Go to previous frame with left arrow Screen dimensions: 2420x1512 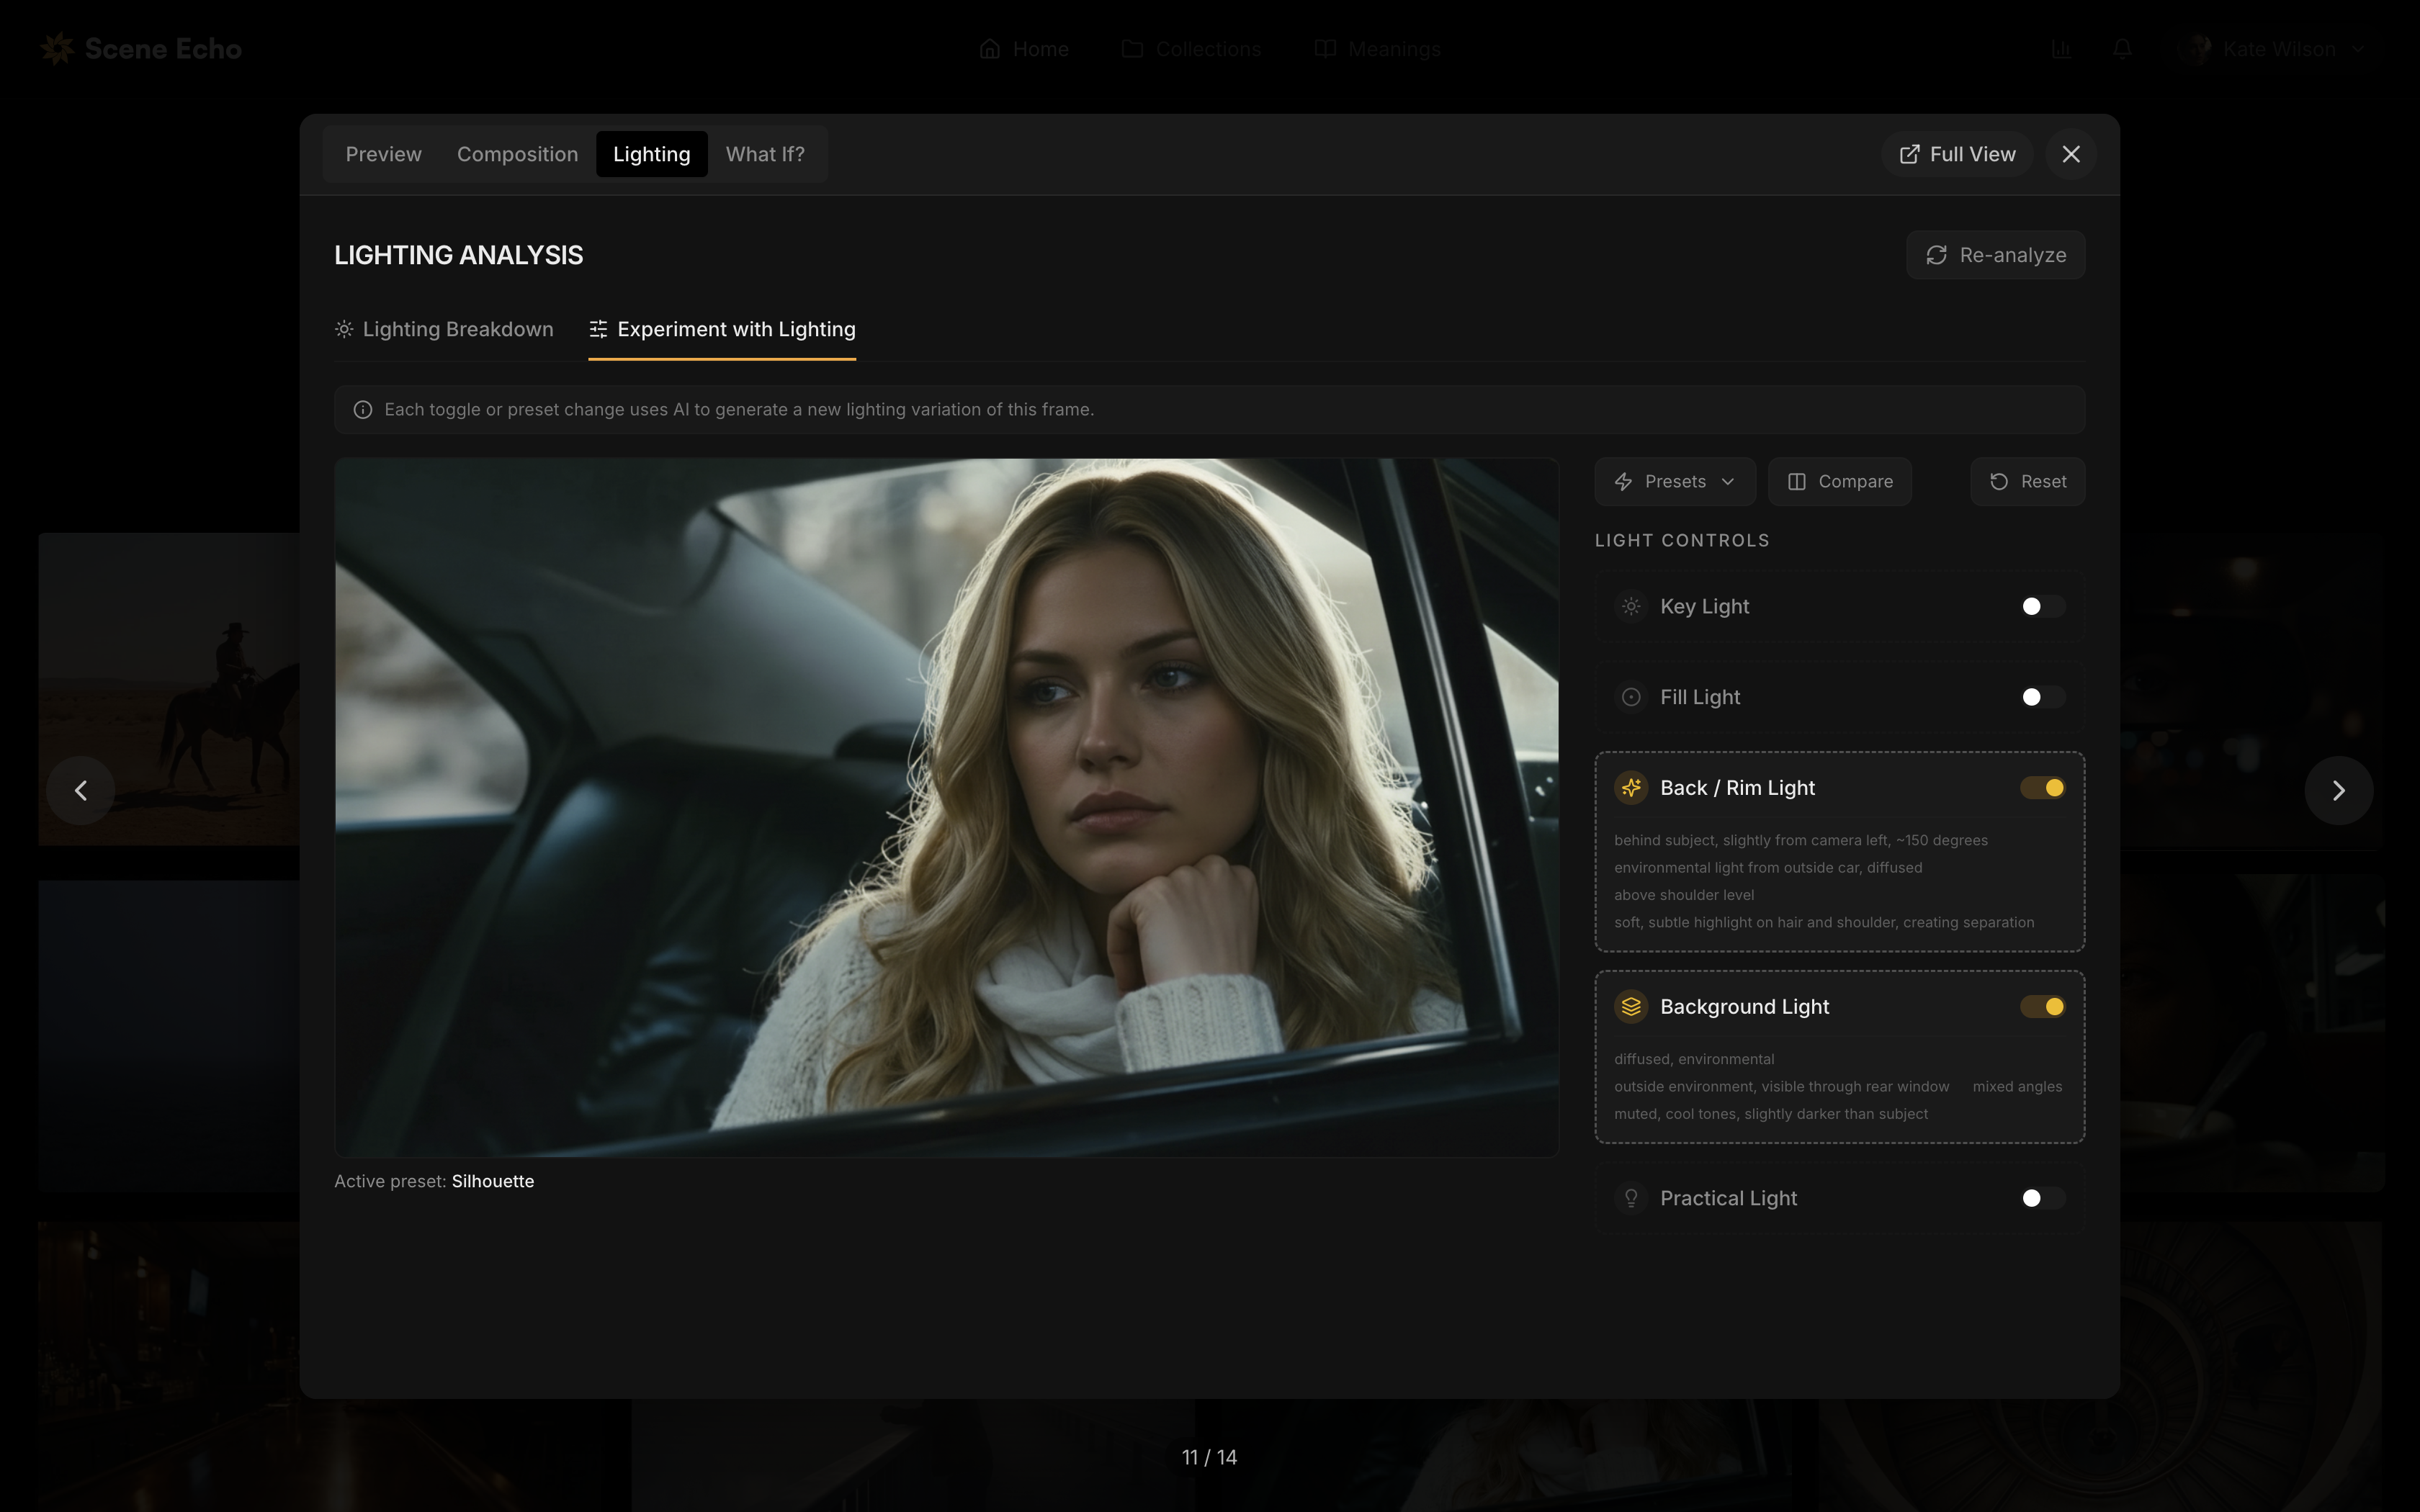click(81, 791)
